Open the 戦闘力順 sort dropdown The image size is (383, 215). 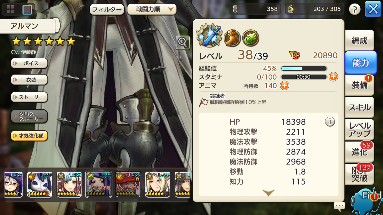pyautogui.click(x=152, y=10)
